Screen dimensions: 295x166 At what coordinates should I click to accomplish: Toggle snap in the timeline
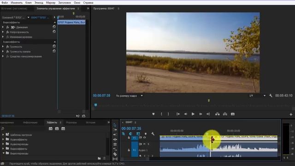pyautogui.click(x=131, y=134)
